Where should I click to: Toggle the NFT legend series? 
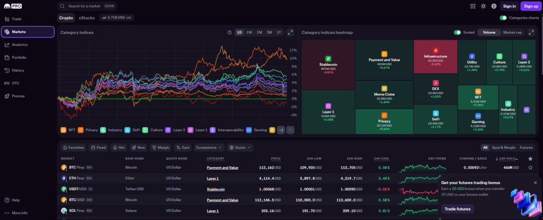[x=68, y=129]
